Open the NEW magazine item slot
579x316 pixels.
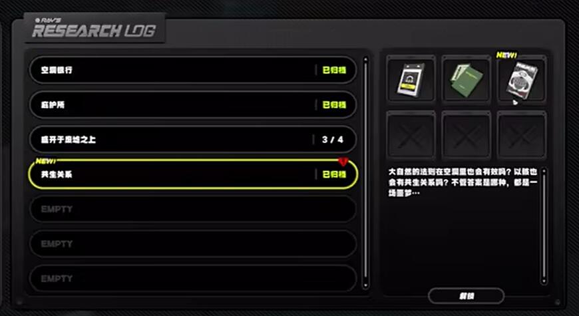[x=522, y=79]
